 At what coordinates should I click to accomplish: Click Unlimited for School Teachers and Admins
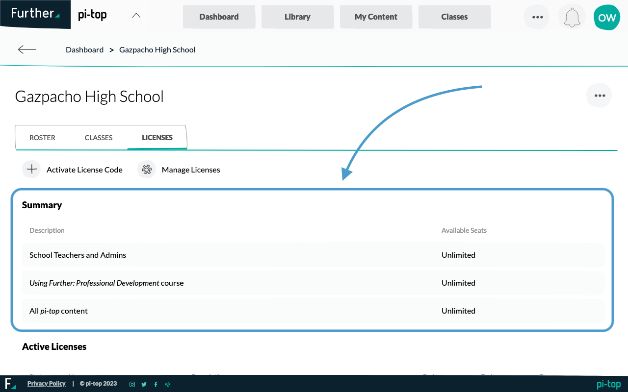click(458, 255)
